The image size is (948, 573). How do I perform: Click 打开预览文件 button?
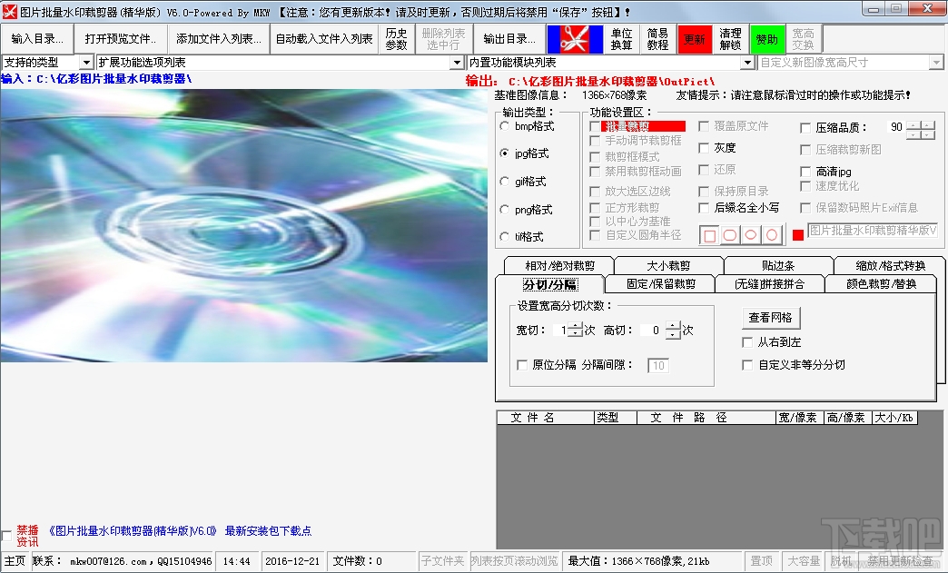point(120,39)
